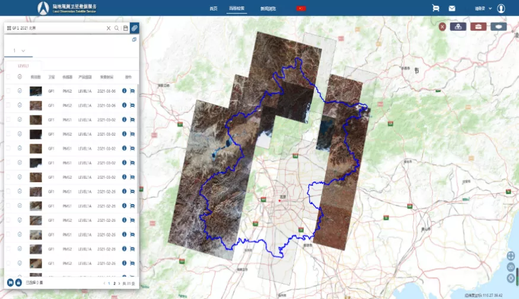
Task: Click the red briefcase toolbox button
Action: pyautogui.click(x=477, y=26)
